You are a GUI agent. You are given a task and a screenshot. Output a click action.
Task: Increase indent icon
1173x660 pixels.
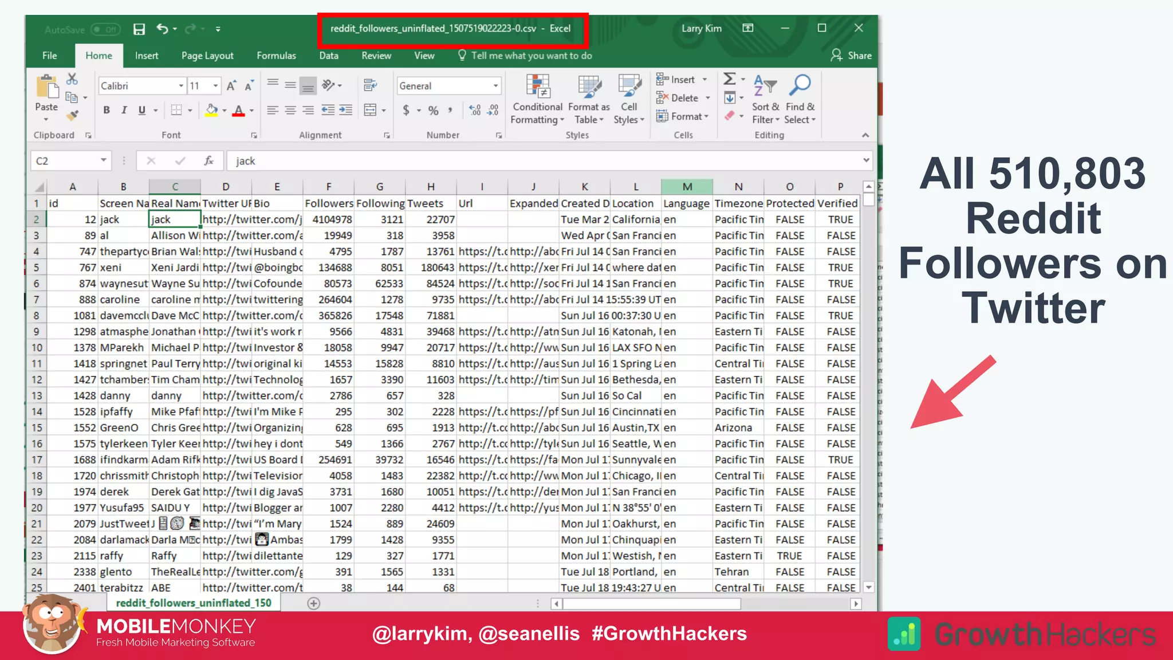[x=346, y=110]
